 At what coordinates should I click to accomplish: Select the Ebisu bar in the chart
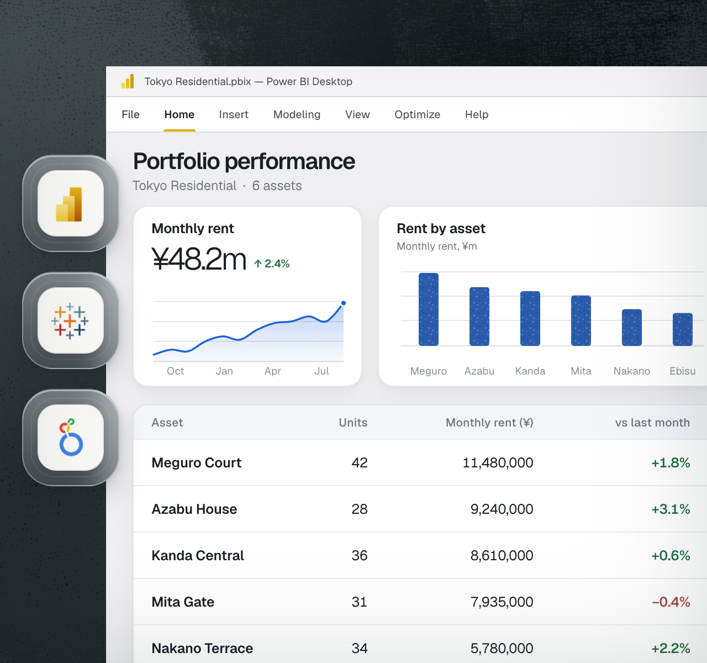(x=683, y=329)
